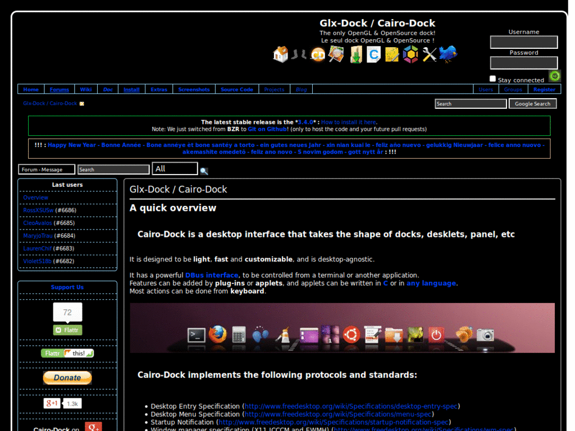Viewport: 575px width, 431px height.
Task: Follow the DBus interface link
Action: (x=212, y=275)
